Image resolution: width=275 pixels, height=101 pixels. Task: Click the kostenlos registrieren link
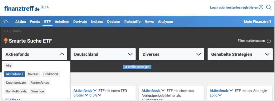[242, 7]
